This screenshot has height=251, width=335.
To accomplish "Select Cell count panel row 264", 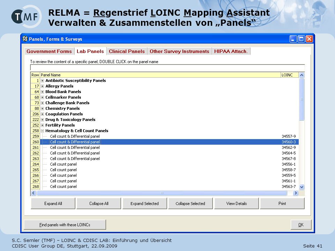I will [169, 164].
